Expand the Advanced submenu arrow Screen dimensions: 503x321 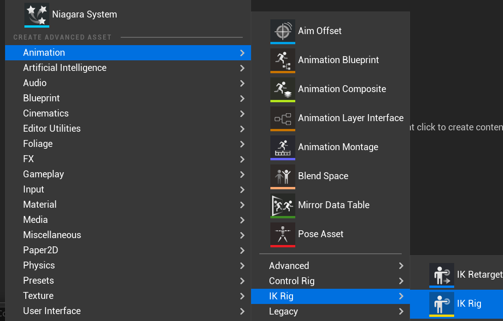click(401, 266)
